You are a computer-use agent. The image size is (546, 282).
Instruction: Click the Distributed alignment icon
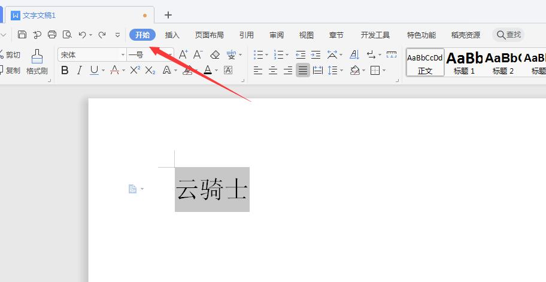click(317, 70)
